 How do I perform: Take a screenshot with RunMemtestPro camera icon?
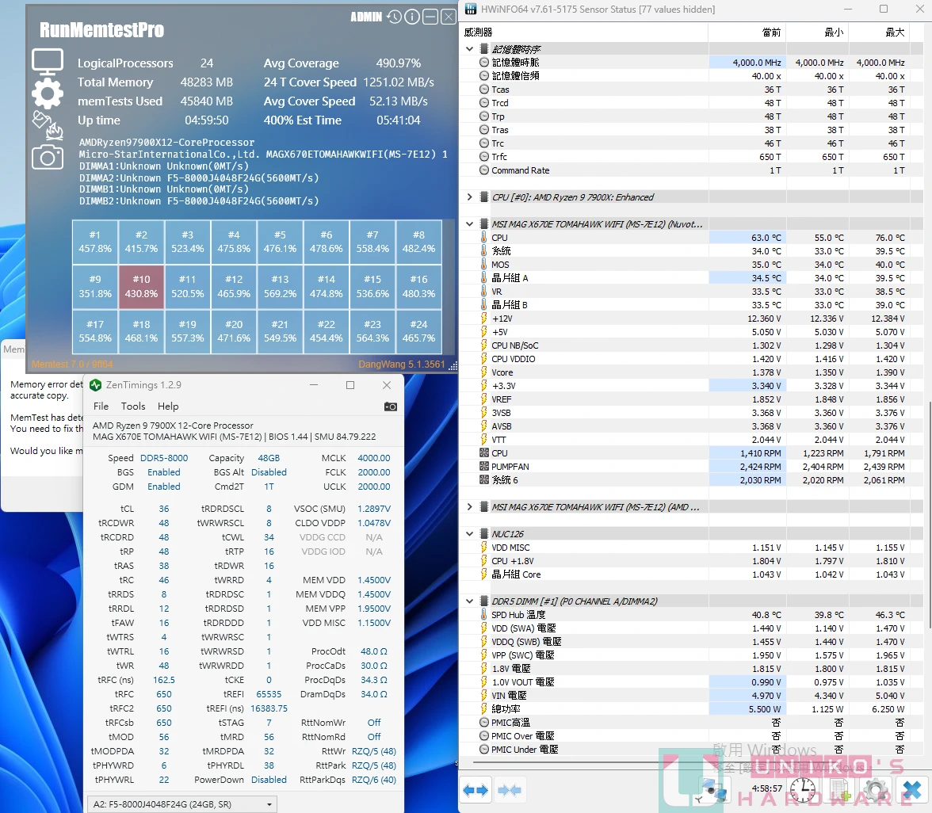[x=48, y=158]
